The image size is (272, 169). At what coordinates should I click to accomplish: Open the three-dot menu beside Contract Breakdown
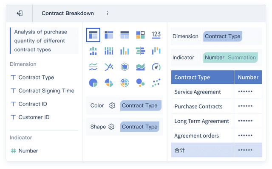click(x=108, y=13)
